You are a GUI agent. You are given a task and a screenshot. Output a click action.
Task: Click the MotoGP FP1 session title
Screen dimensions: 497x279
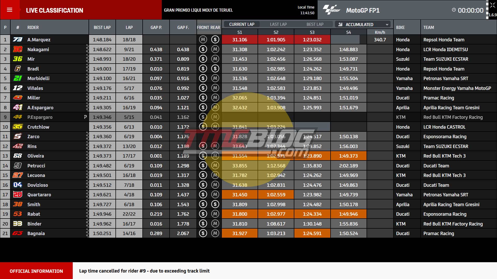pos(363,10)
